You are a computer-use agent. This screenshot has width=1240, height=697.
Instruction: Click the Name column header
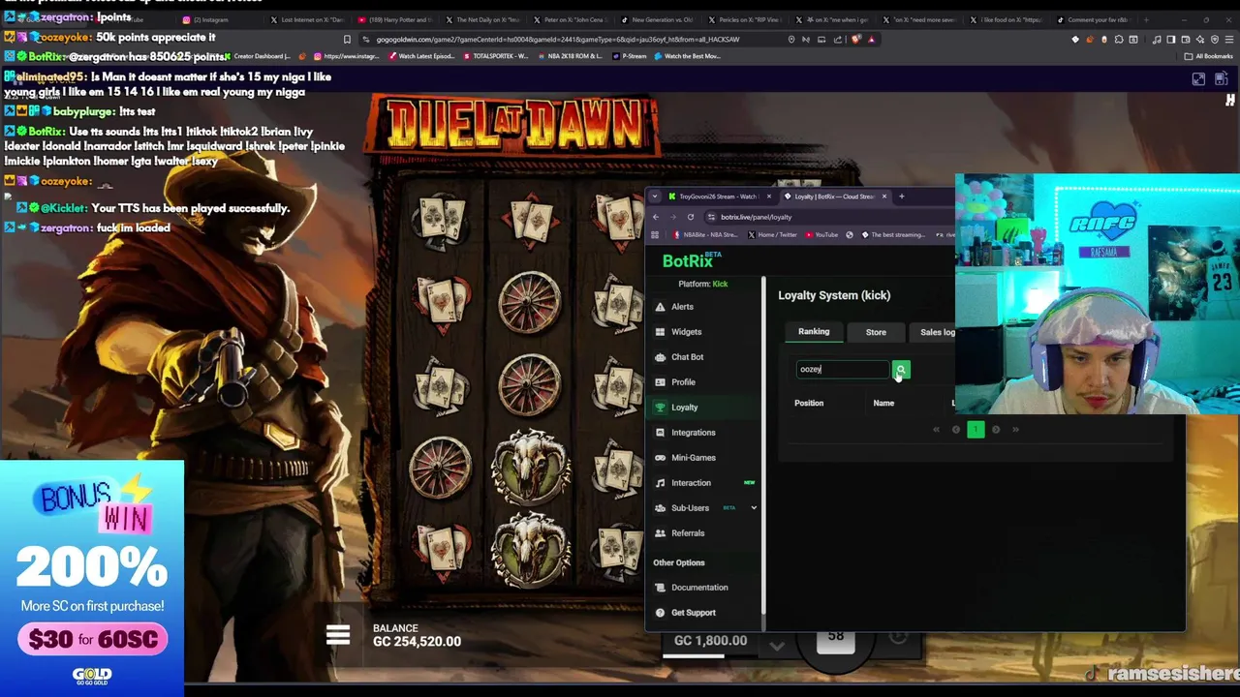[883, 403]
